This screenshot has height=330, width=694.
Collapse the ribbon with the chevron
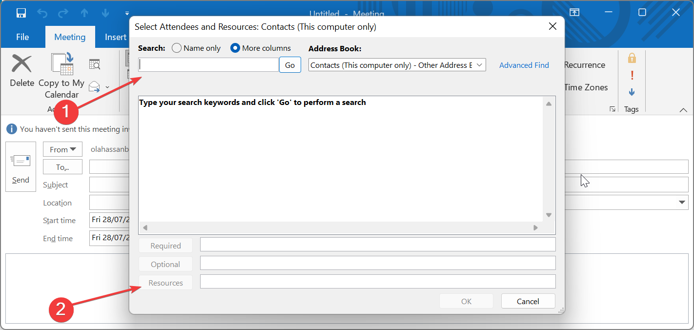[x=683, y=110]
